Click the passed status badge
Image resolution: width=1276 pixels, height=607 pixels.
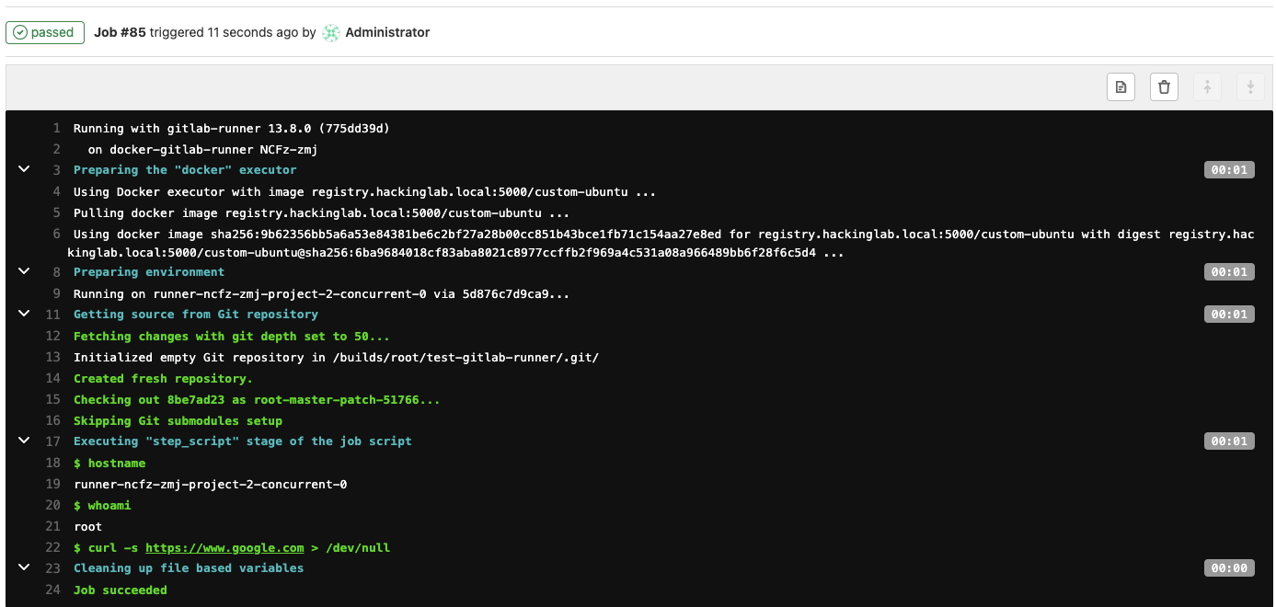pyautogui.click(x=44, y=31)
